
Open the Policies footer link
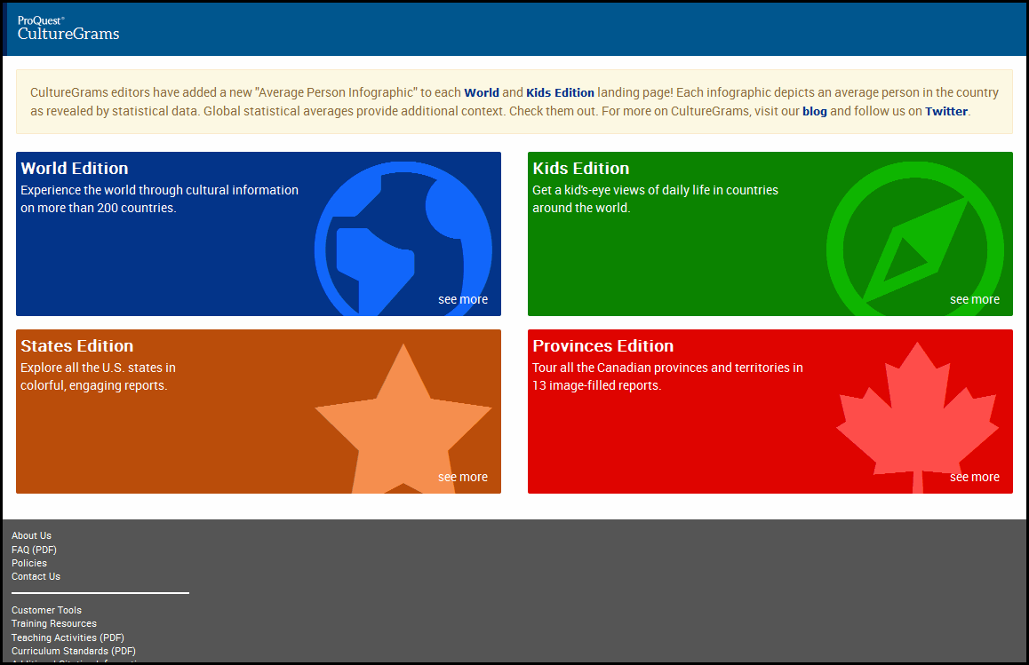point(28,563)
